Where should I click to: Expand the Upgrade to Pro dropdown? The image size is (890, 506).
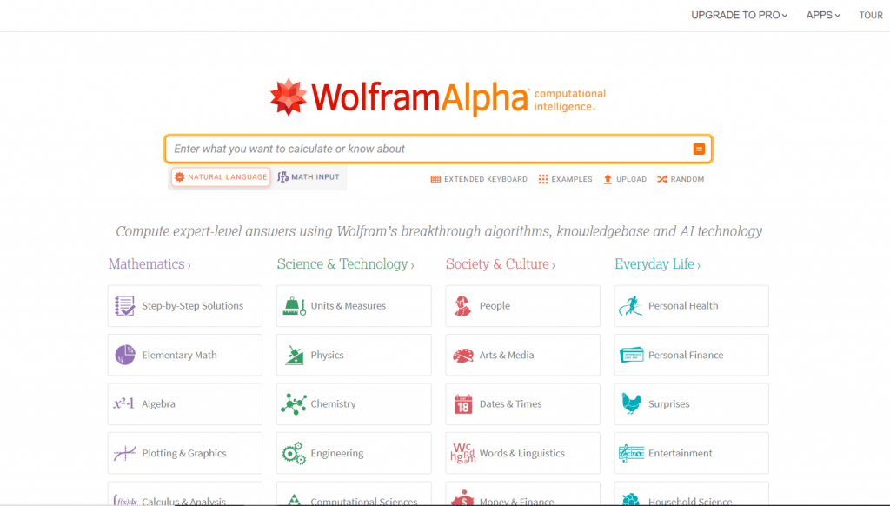click(x=739, y=16)
